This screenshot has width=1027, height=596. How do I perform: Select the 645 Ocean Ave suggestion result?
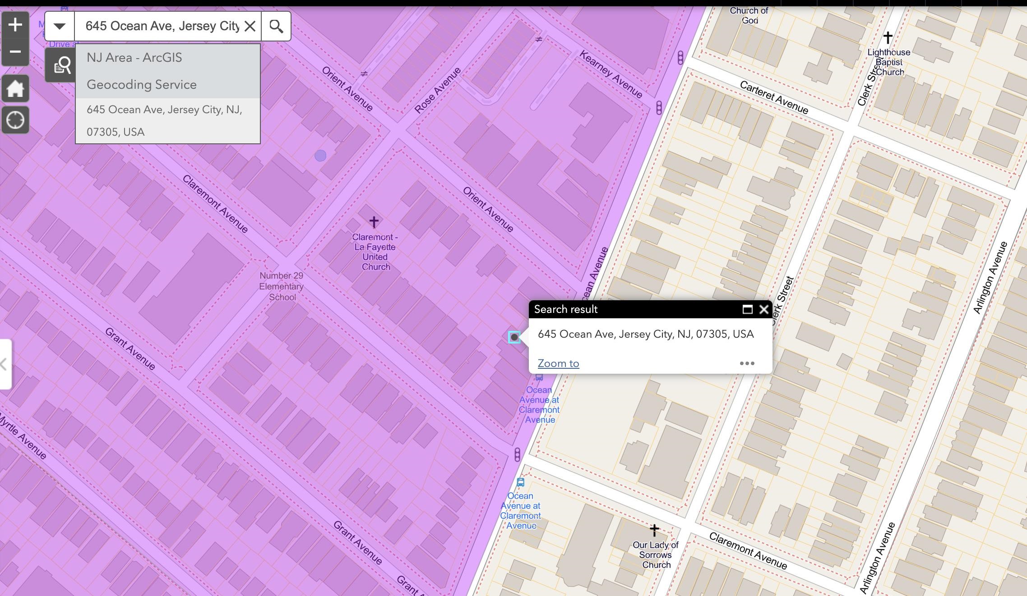click(168, 121)
